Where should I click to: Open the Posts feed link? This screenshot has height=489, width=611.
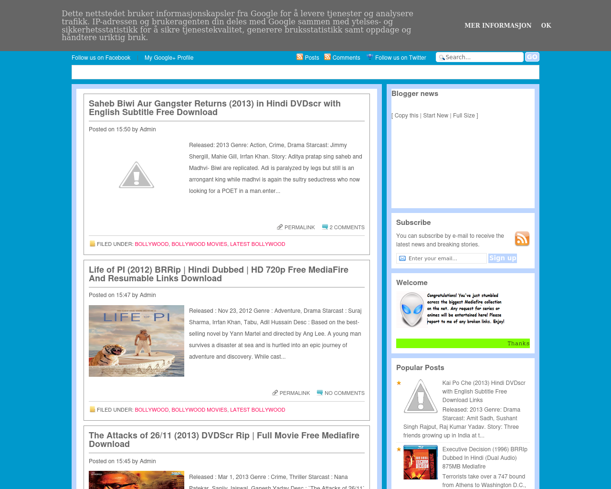[312, 58]
